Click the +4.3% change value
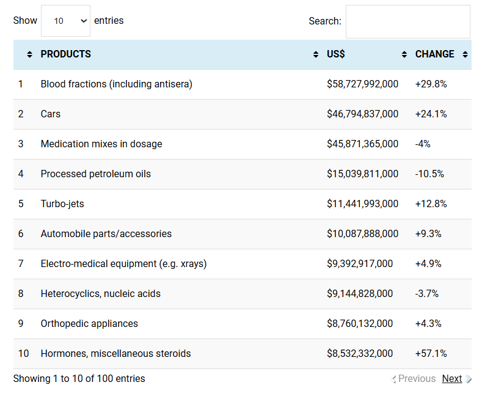 pos(428,323)
